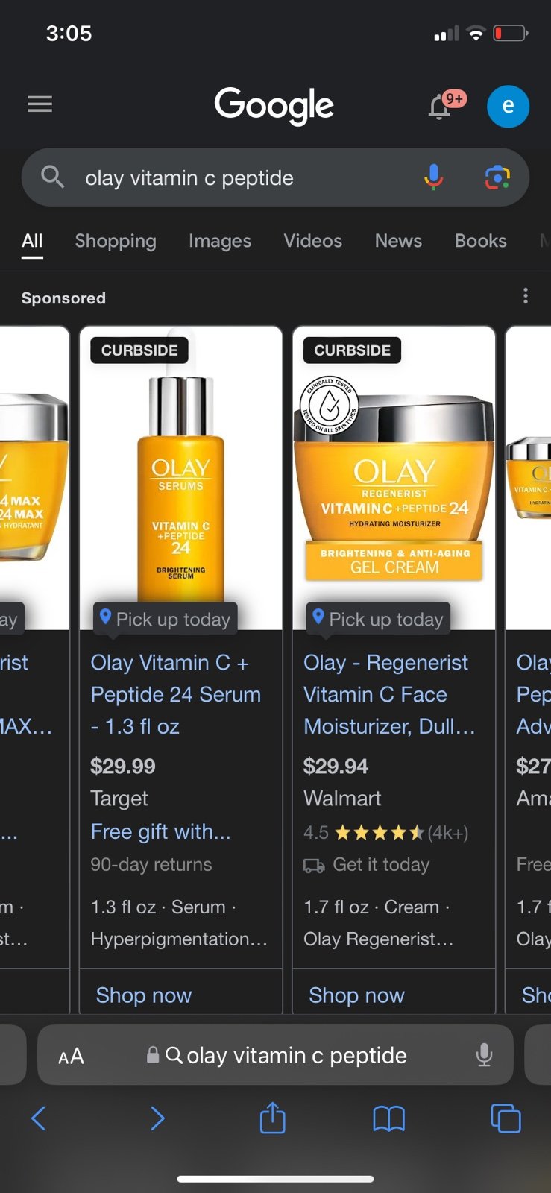Open the Olay gel cream product image
This screenshot has width=551, height=1193.
(394, 478)
